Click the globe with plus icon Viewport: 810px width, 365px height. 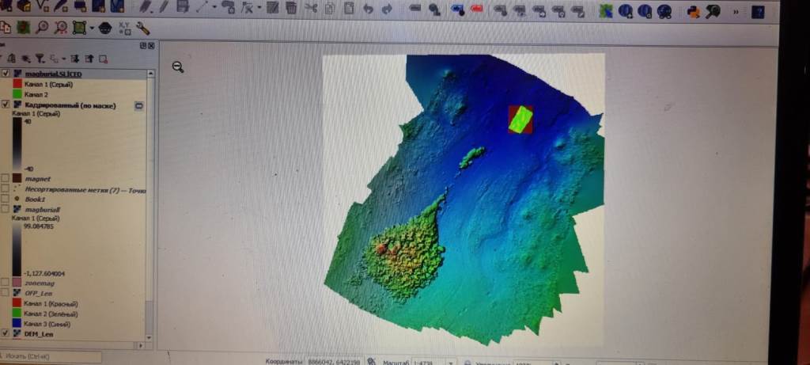625,11
